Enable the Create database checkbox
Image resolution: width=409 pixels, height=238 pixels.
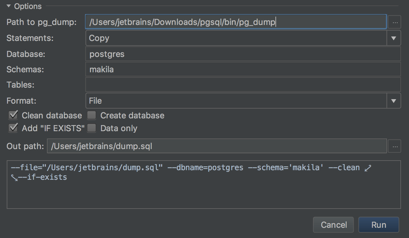click(x=92, y=115)
